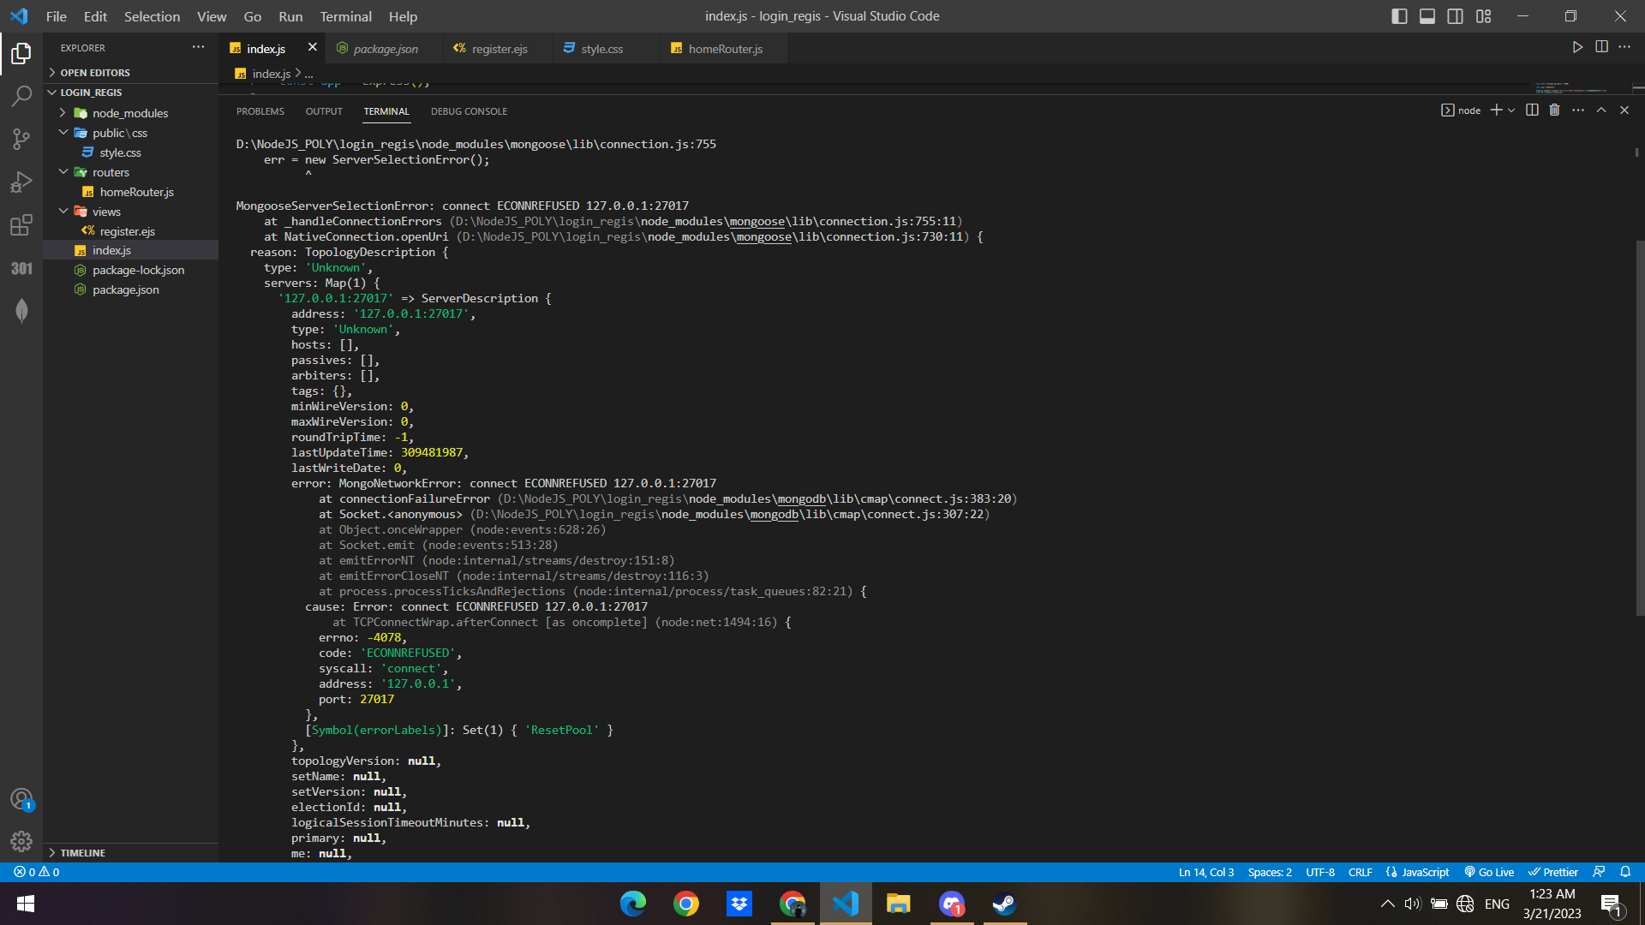Image resolution: width=1645 pixels, height=925 pixels.
Task: Switch to the DEBUG CONSOLE tab
Action: click(x=469, y=111)
